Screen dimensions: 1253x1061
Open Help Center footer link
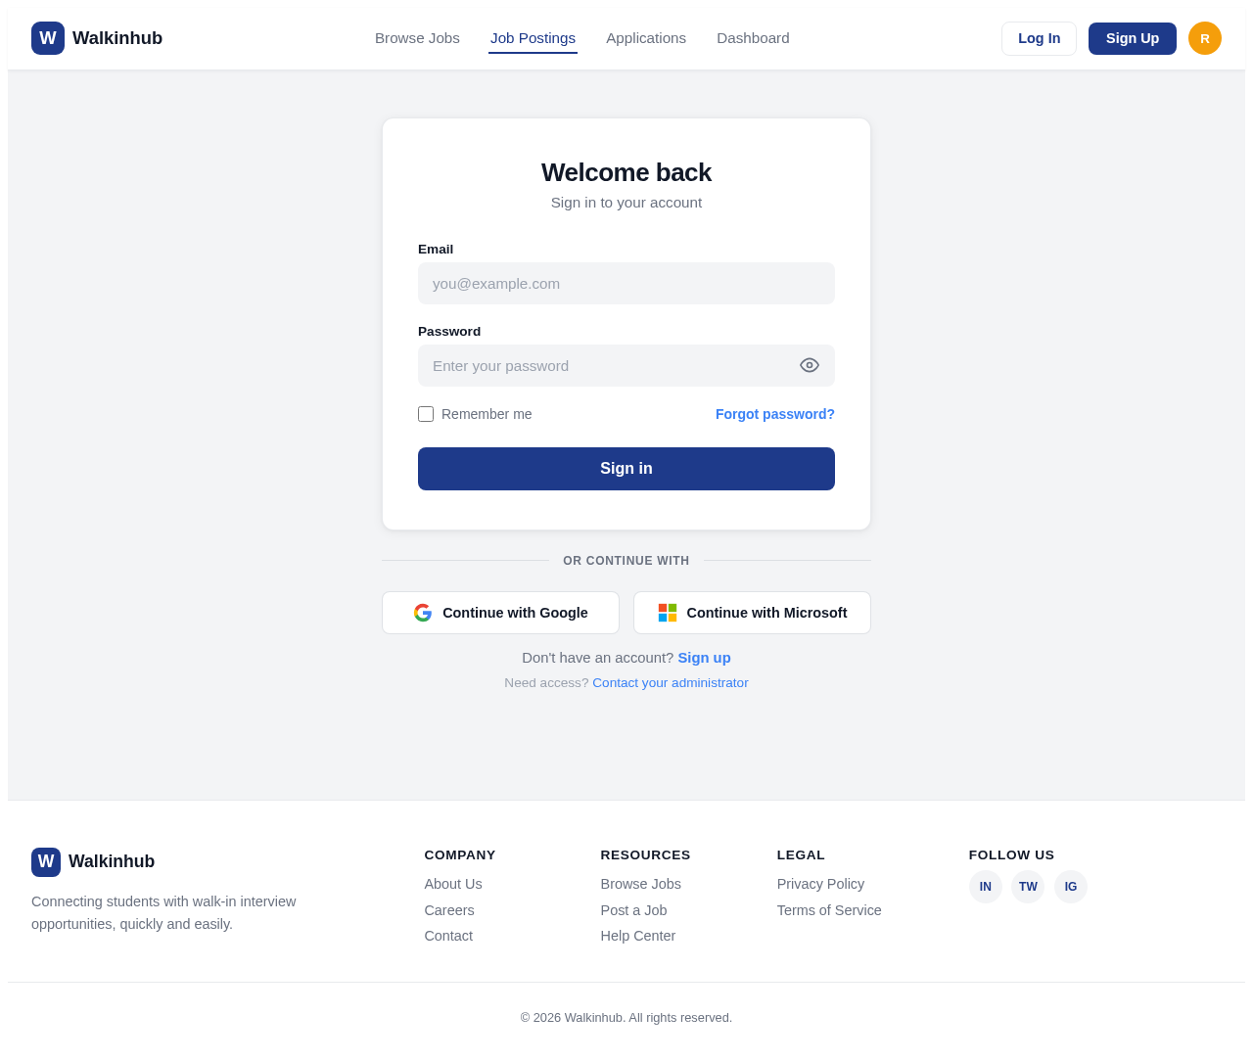point(638,936)
